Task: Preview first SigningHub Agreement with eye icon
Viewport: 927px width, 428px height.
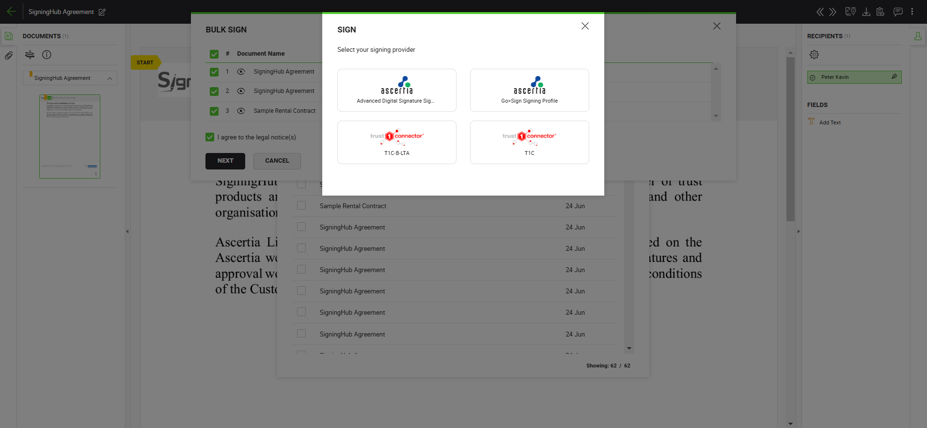Action: click(x=241, y=72)
